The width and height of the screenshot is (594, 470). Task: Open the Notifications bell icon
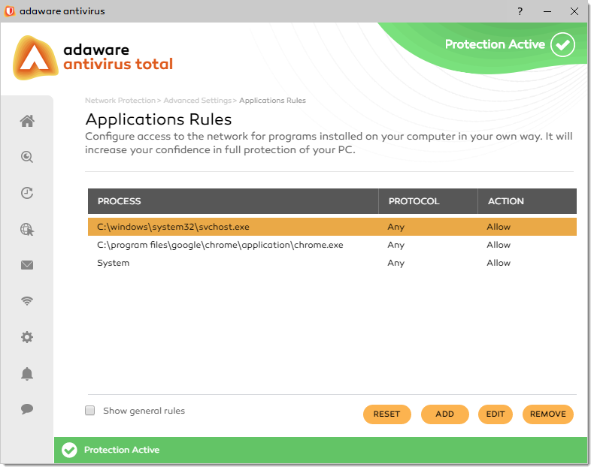click(x=27, y=373)
